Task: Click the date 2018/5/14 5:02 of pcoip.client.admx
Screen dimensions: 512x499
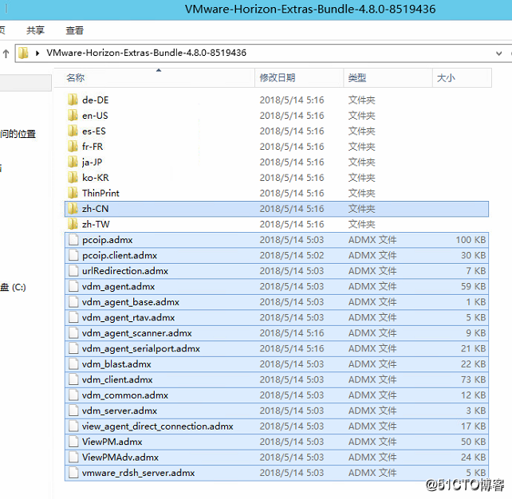Action: click(x=292, y=255)
